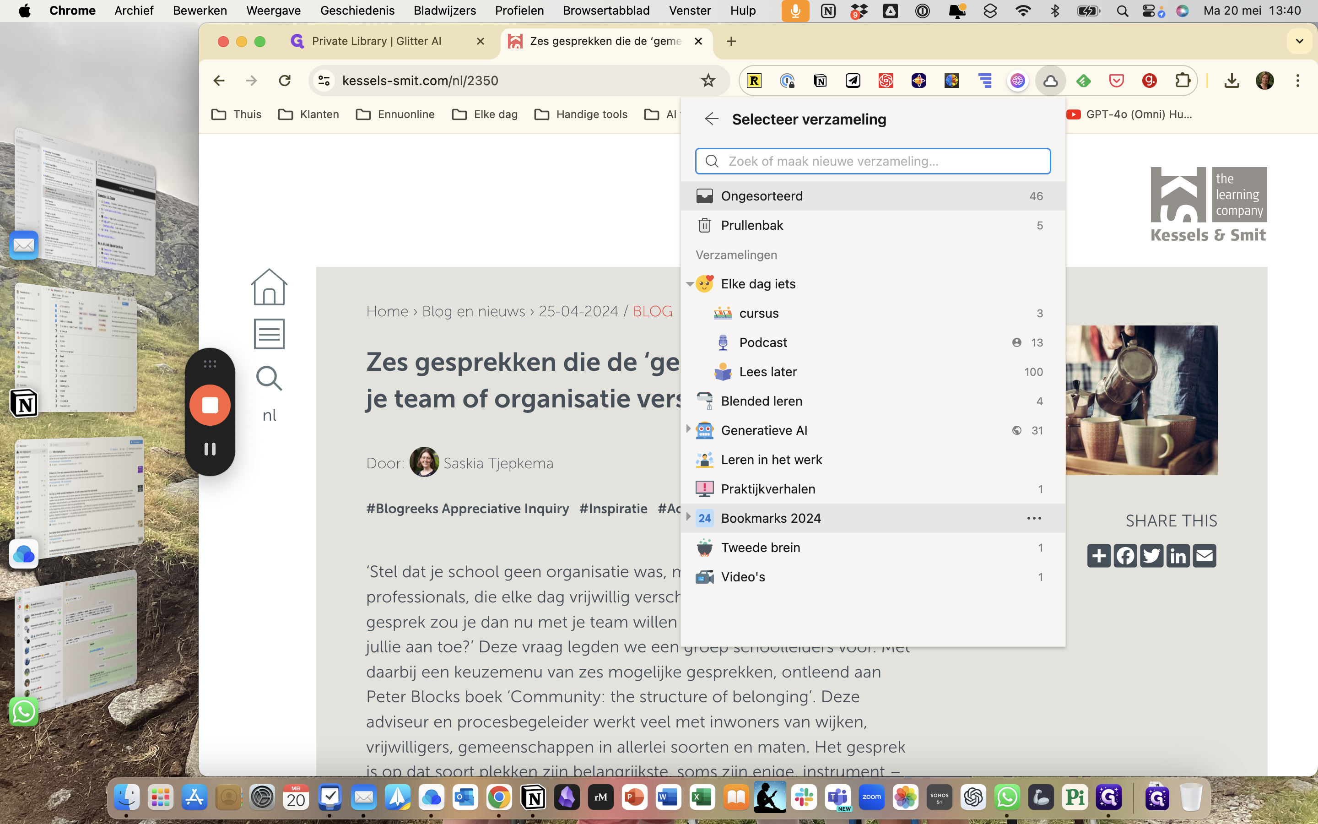
Task: Collapse the Elke dag iets collection
Action: click(x=690, y=284)
